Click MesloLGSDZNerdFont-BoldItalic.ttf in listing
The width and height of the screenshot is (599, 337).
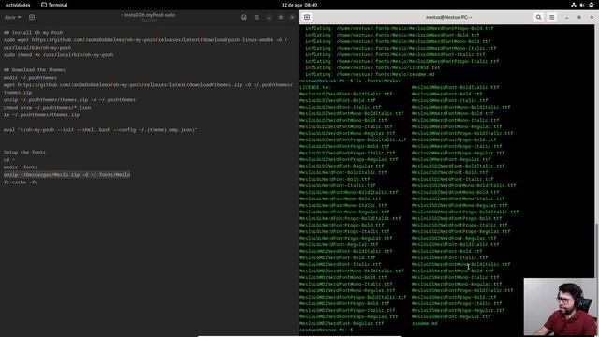[x=458, y=167]
